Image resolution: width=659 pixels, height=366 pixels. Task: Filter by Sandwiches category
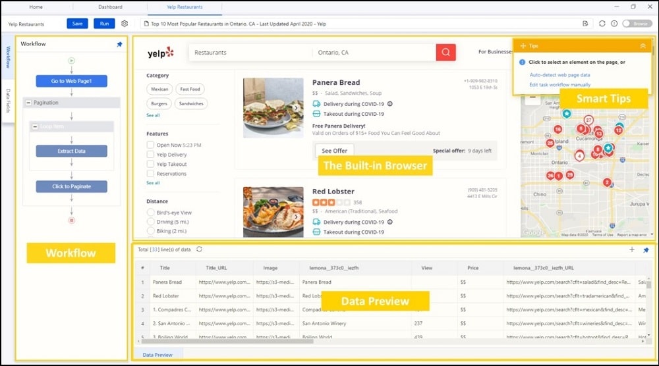click(191, 103)
